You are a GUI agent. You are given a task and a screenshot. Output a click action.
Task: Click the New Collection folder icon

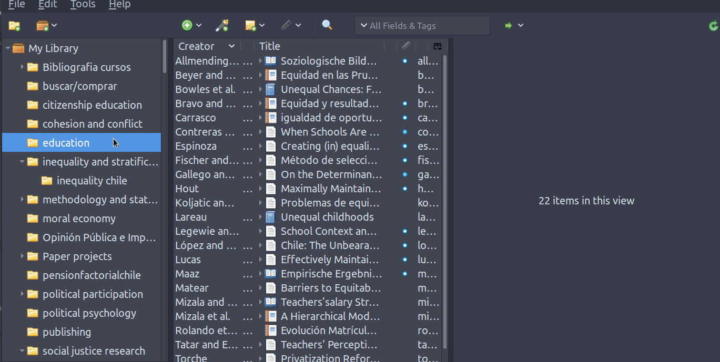click(14, 25)
